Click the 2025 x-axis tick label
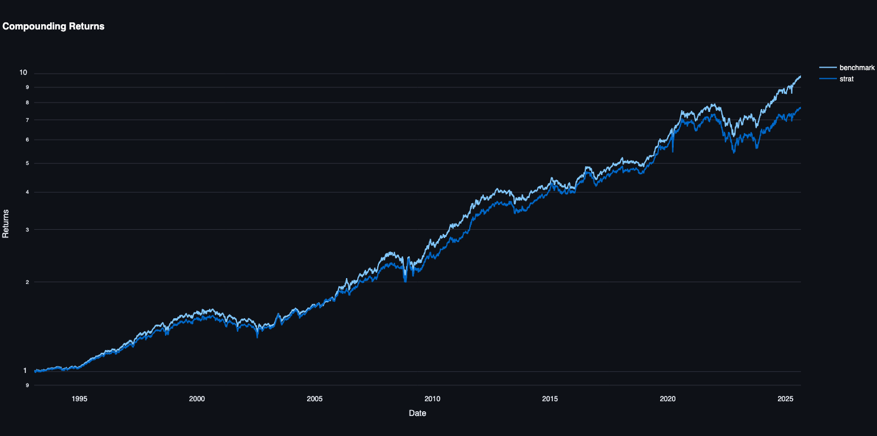 tap(785, 399)
